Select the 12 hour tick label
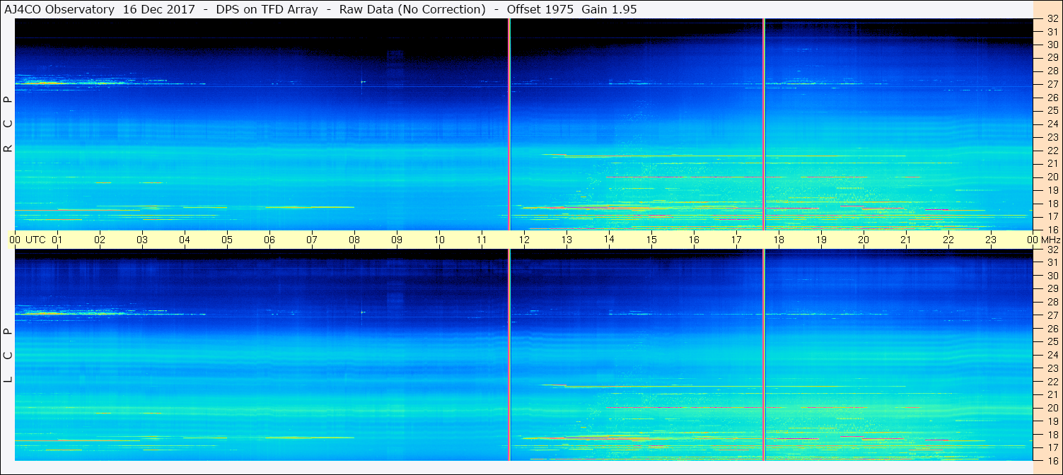This screenshot has height=475, width=1063. pos(524,240)
